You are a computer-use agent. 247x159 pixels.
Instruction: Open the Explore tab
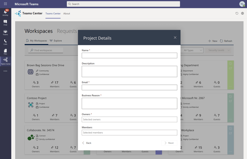(x=56, y=41)
